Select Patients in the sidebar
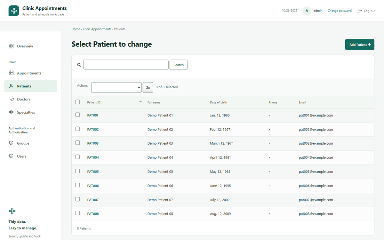 [x=31, y=86]
